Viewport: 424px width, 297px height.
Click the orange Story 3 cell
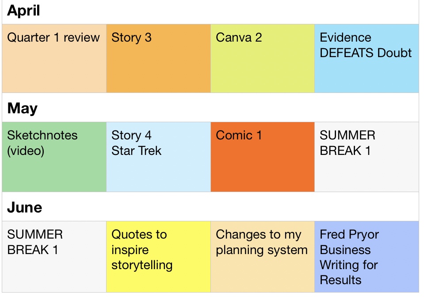(x=158, y=58)
